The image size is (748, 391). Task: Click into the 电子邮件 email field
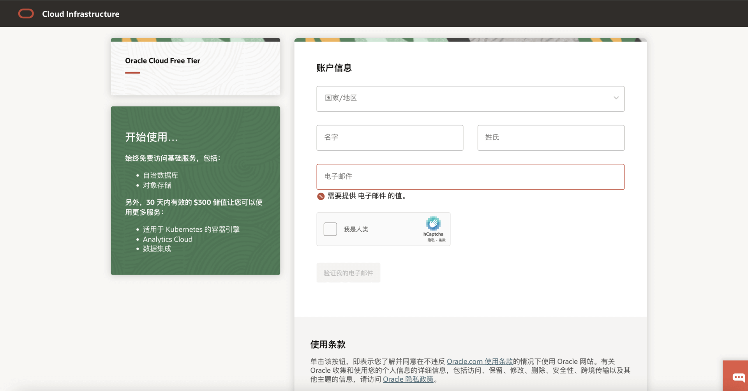point(470,177)
